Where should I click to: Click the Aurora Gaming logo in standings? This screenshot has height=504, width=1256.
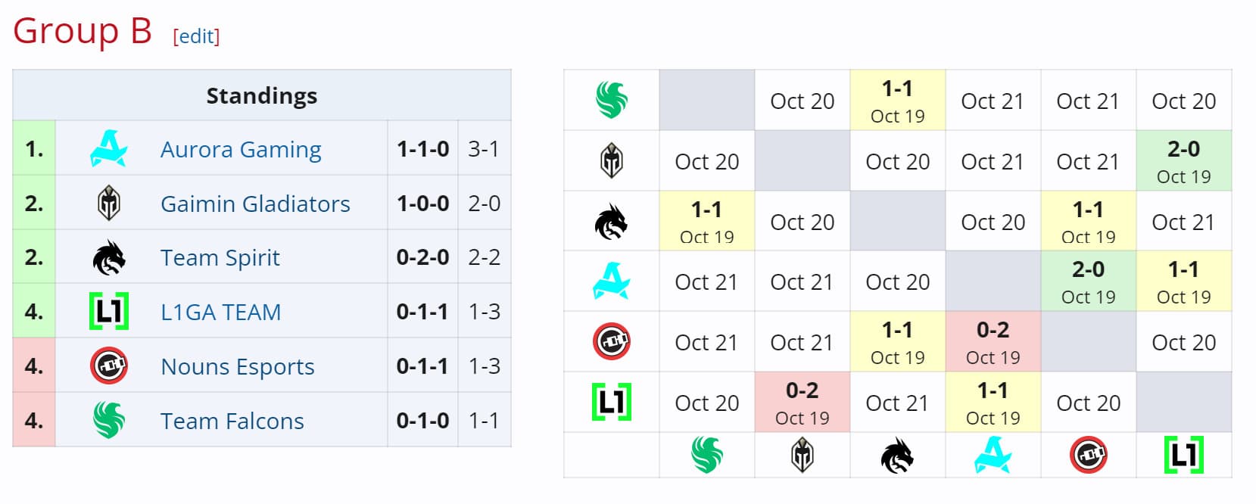click(x=108, y=149)
